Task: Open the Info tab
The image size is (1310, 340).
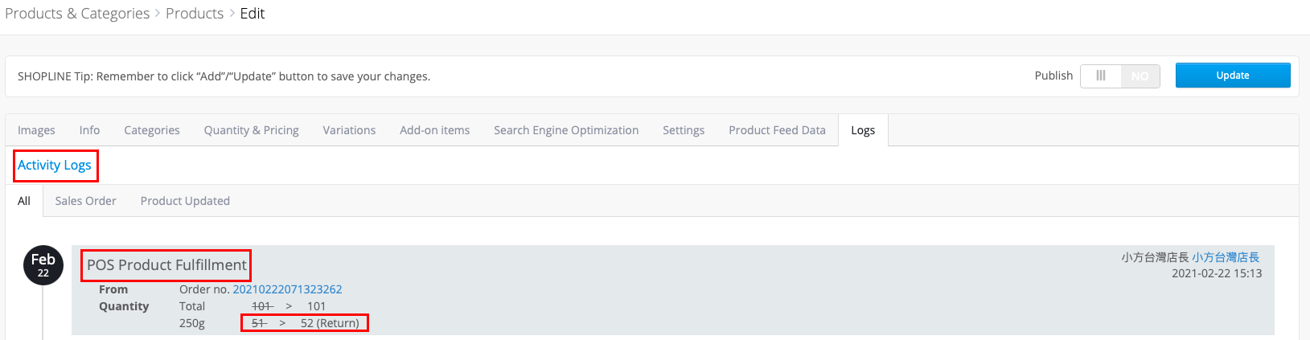Action: coord(89,130)
